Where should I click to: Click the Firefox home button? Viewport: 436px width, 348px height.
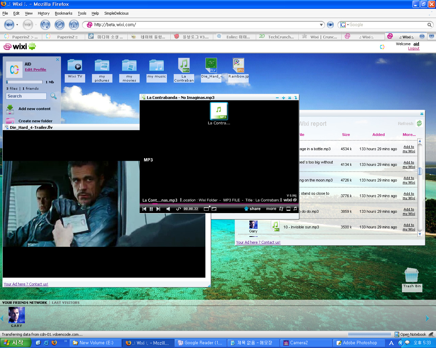tap(74, 24)
